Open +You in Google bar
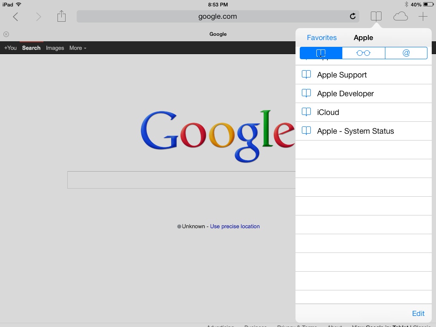The image size is (436, 327). point(10,48)
